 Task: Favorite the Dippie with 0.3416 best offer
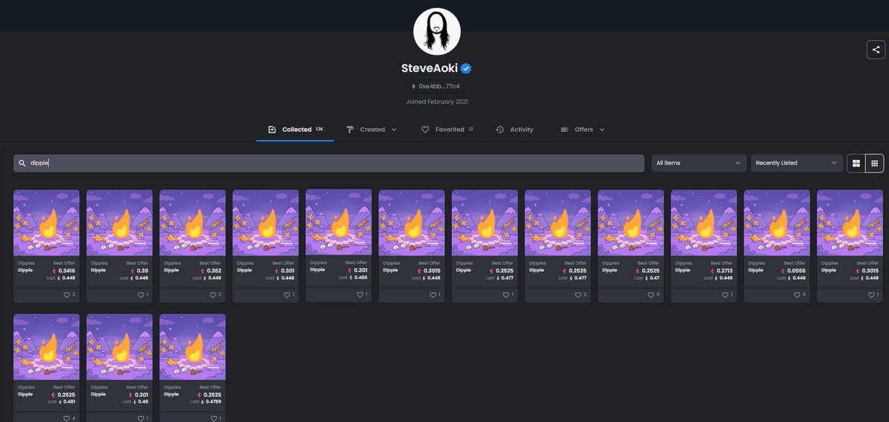tap(67, 295)
